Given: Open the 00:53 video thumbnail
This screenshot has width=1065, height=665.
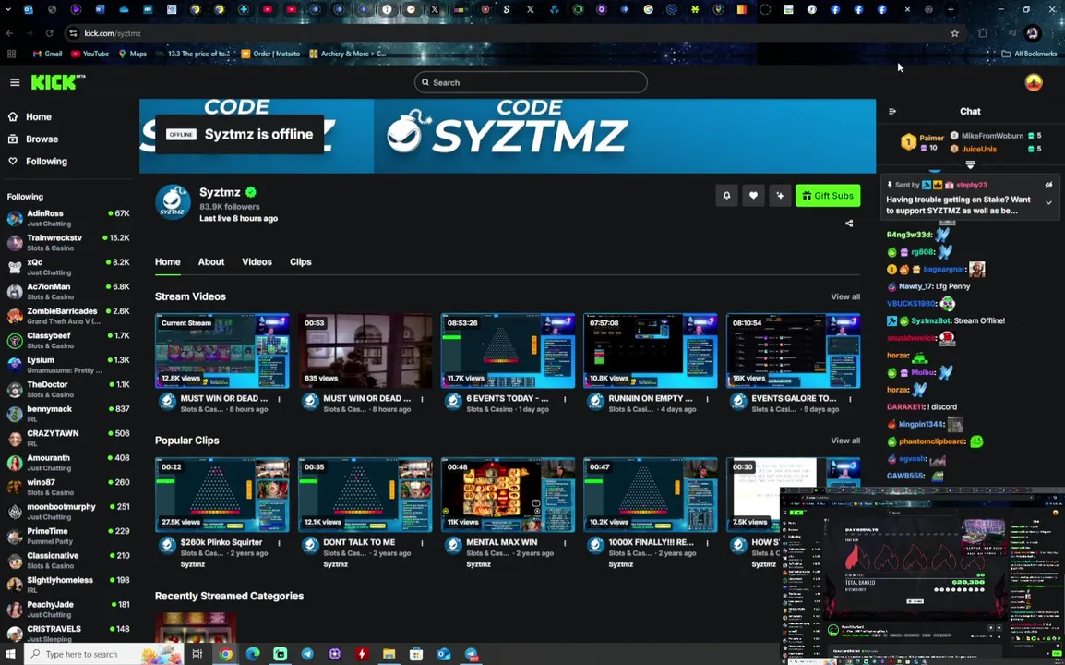Looking at the screenshot, I should [x=365, y=351].
